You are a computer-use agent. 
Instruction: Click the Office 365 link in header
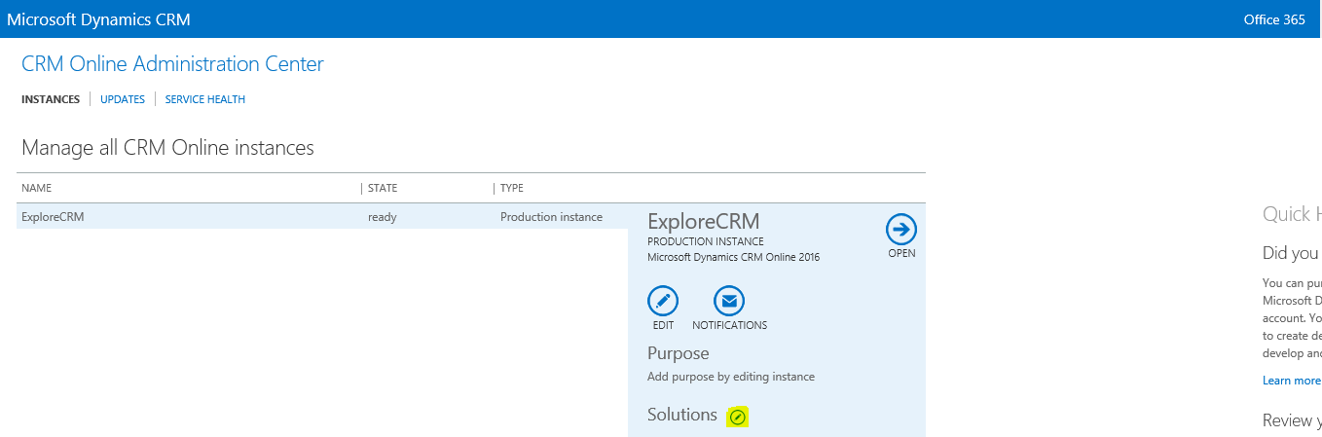click(1274, 19)
